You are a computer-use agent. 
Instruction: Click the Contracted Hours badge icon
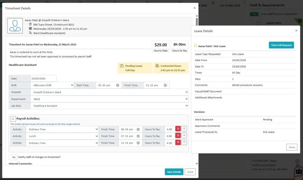coord(157,66)
